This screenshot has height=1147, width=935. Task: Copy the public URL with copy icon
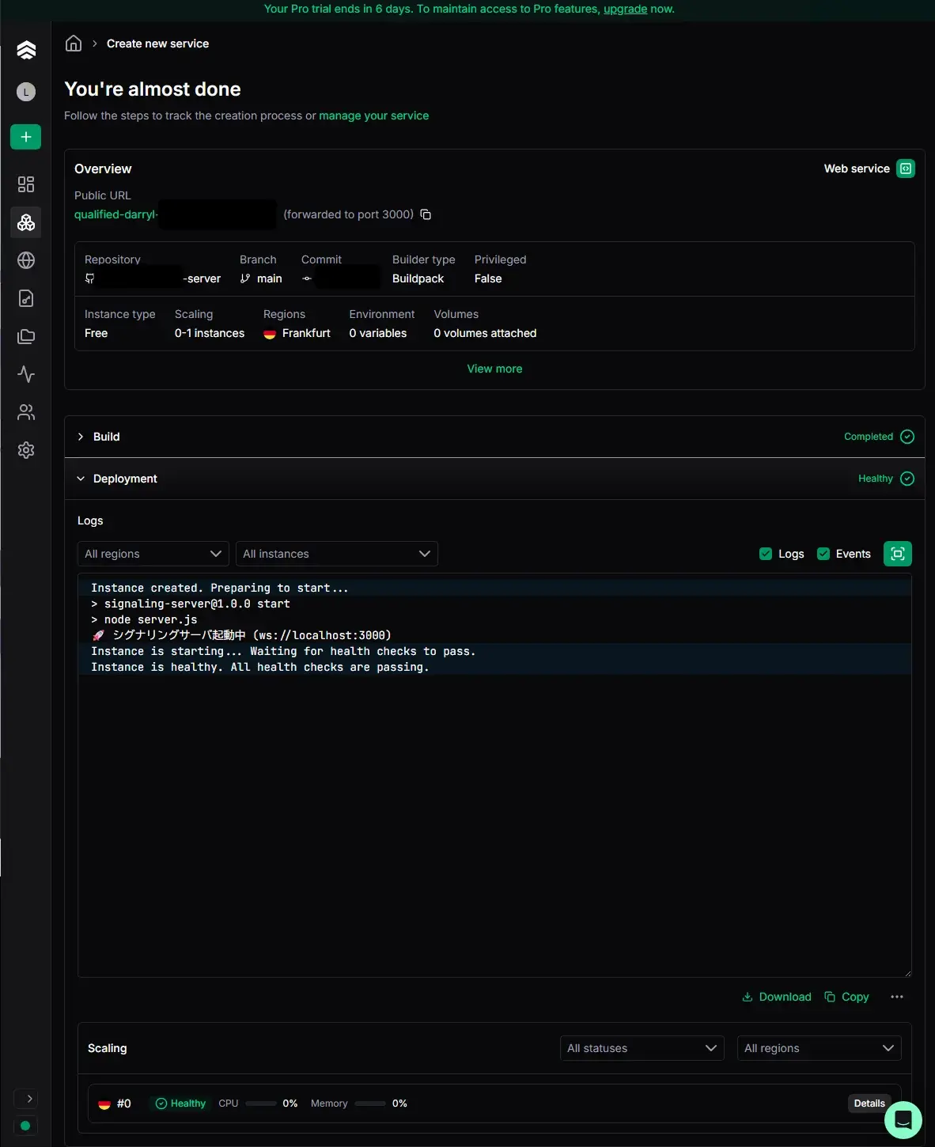pos(426,214)
